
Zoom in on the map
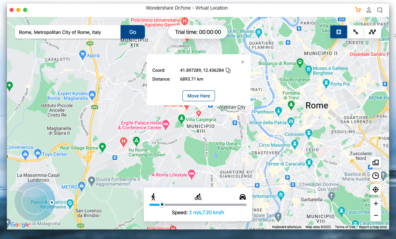click(376, 204)
